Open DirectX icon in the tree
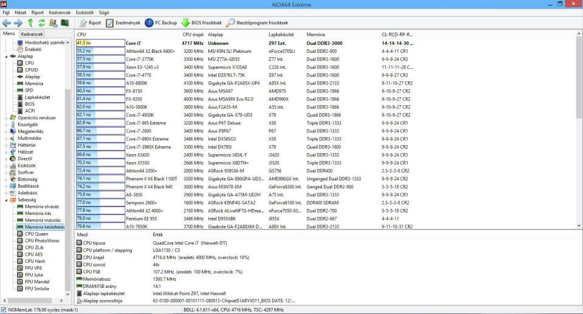583x314 pixels. pyautogui.click(x=13, y=159)
